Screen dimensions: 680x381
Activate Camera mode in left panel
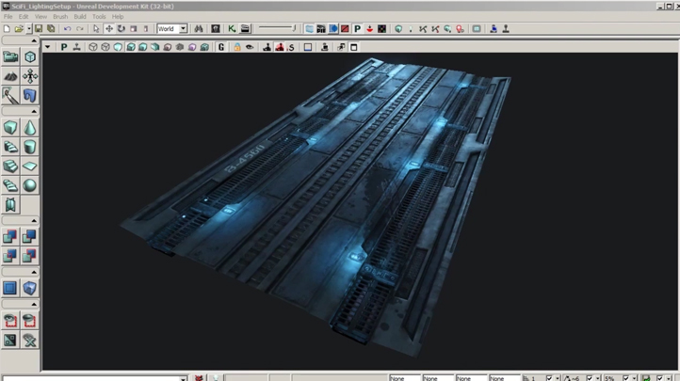(x=10, y=56)
